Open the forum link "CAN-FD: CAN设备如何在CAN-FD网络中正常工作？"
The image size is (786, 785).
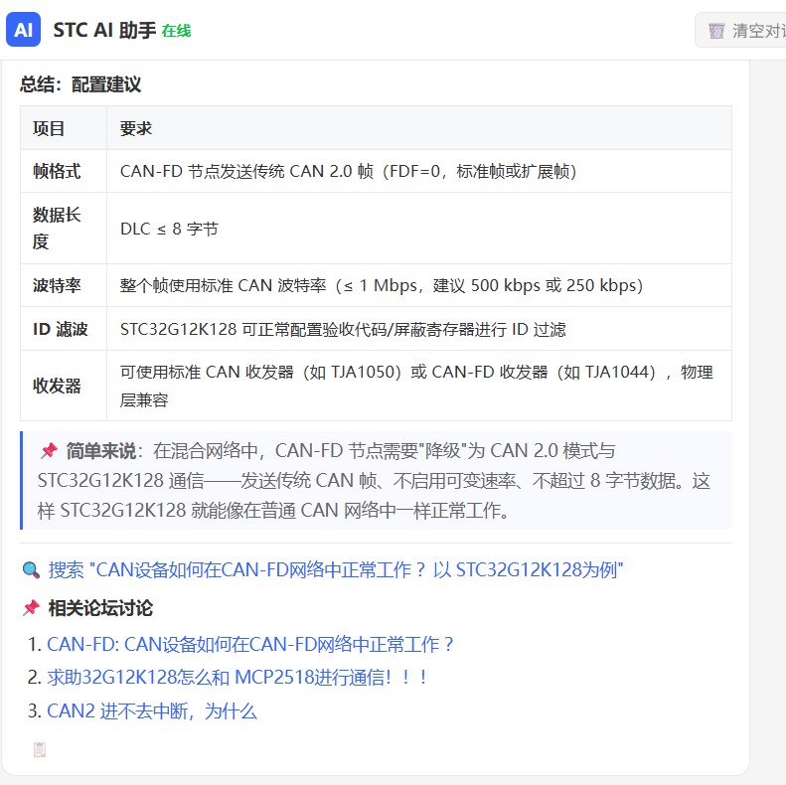[x=250, y=644]
